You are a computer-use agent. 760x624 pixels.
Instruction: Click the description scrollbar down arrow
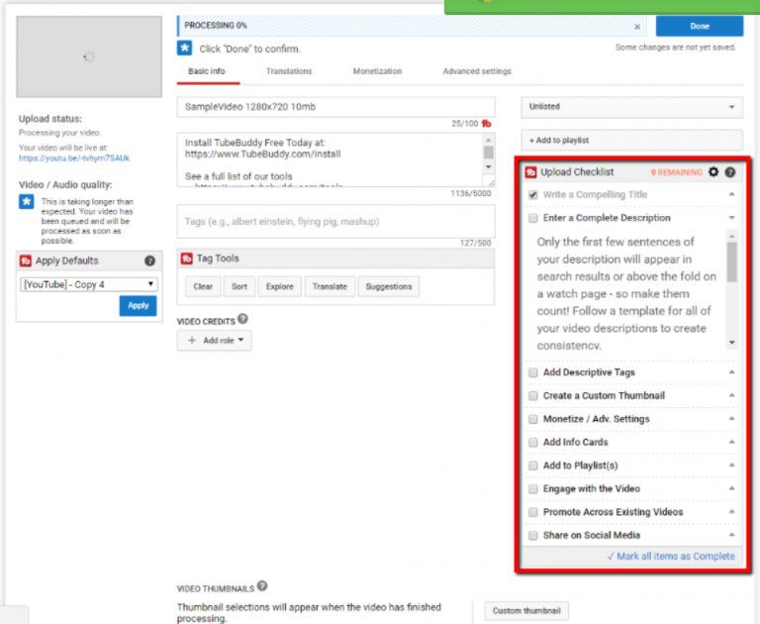(489, 167)
